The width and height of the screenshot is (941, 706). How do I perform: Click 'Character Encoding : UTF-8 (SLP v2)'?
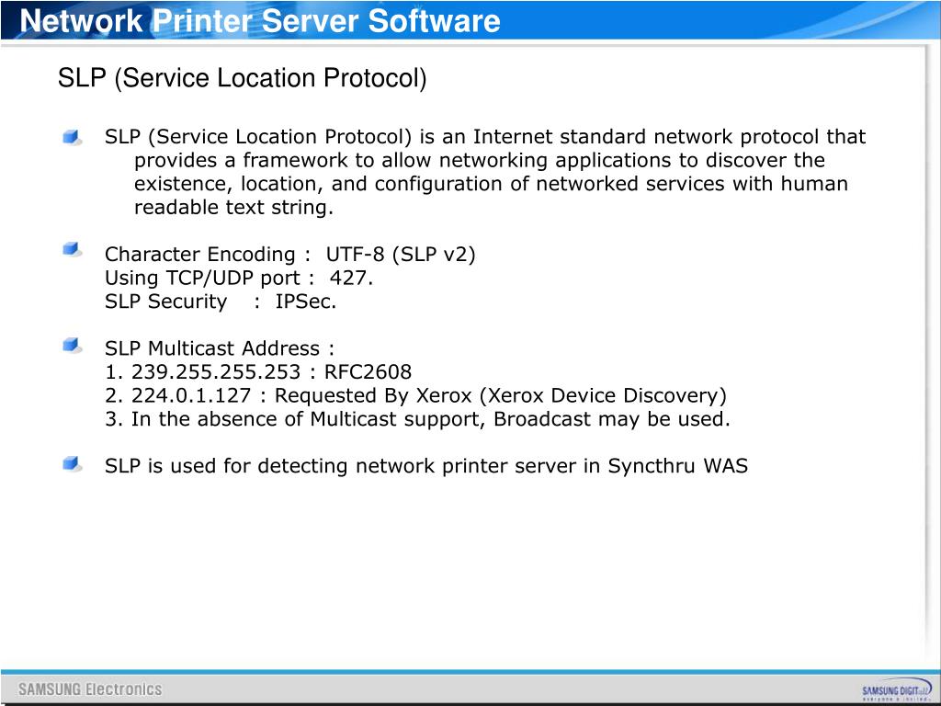[x=289, y=255]
